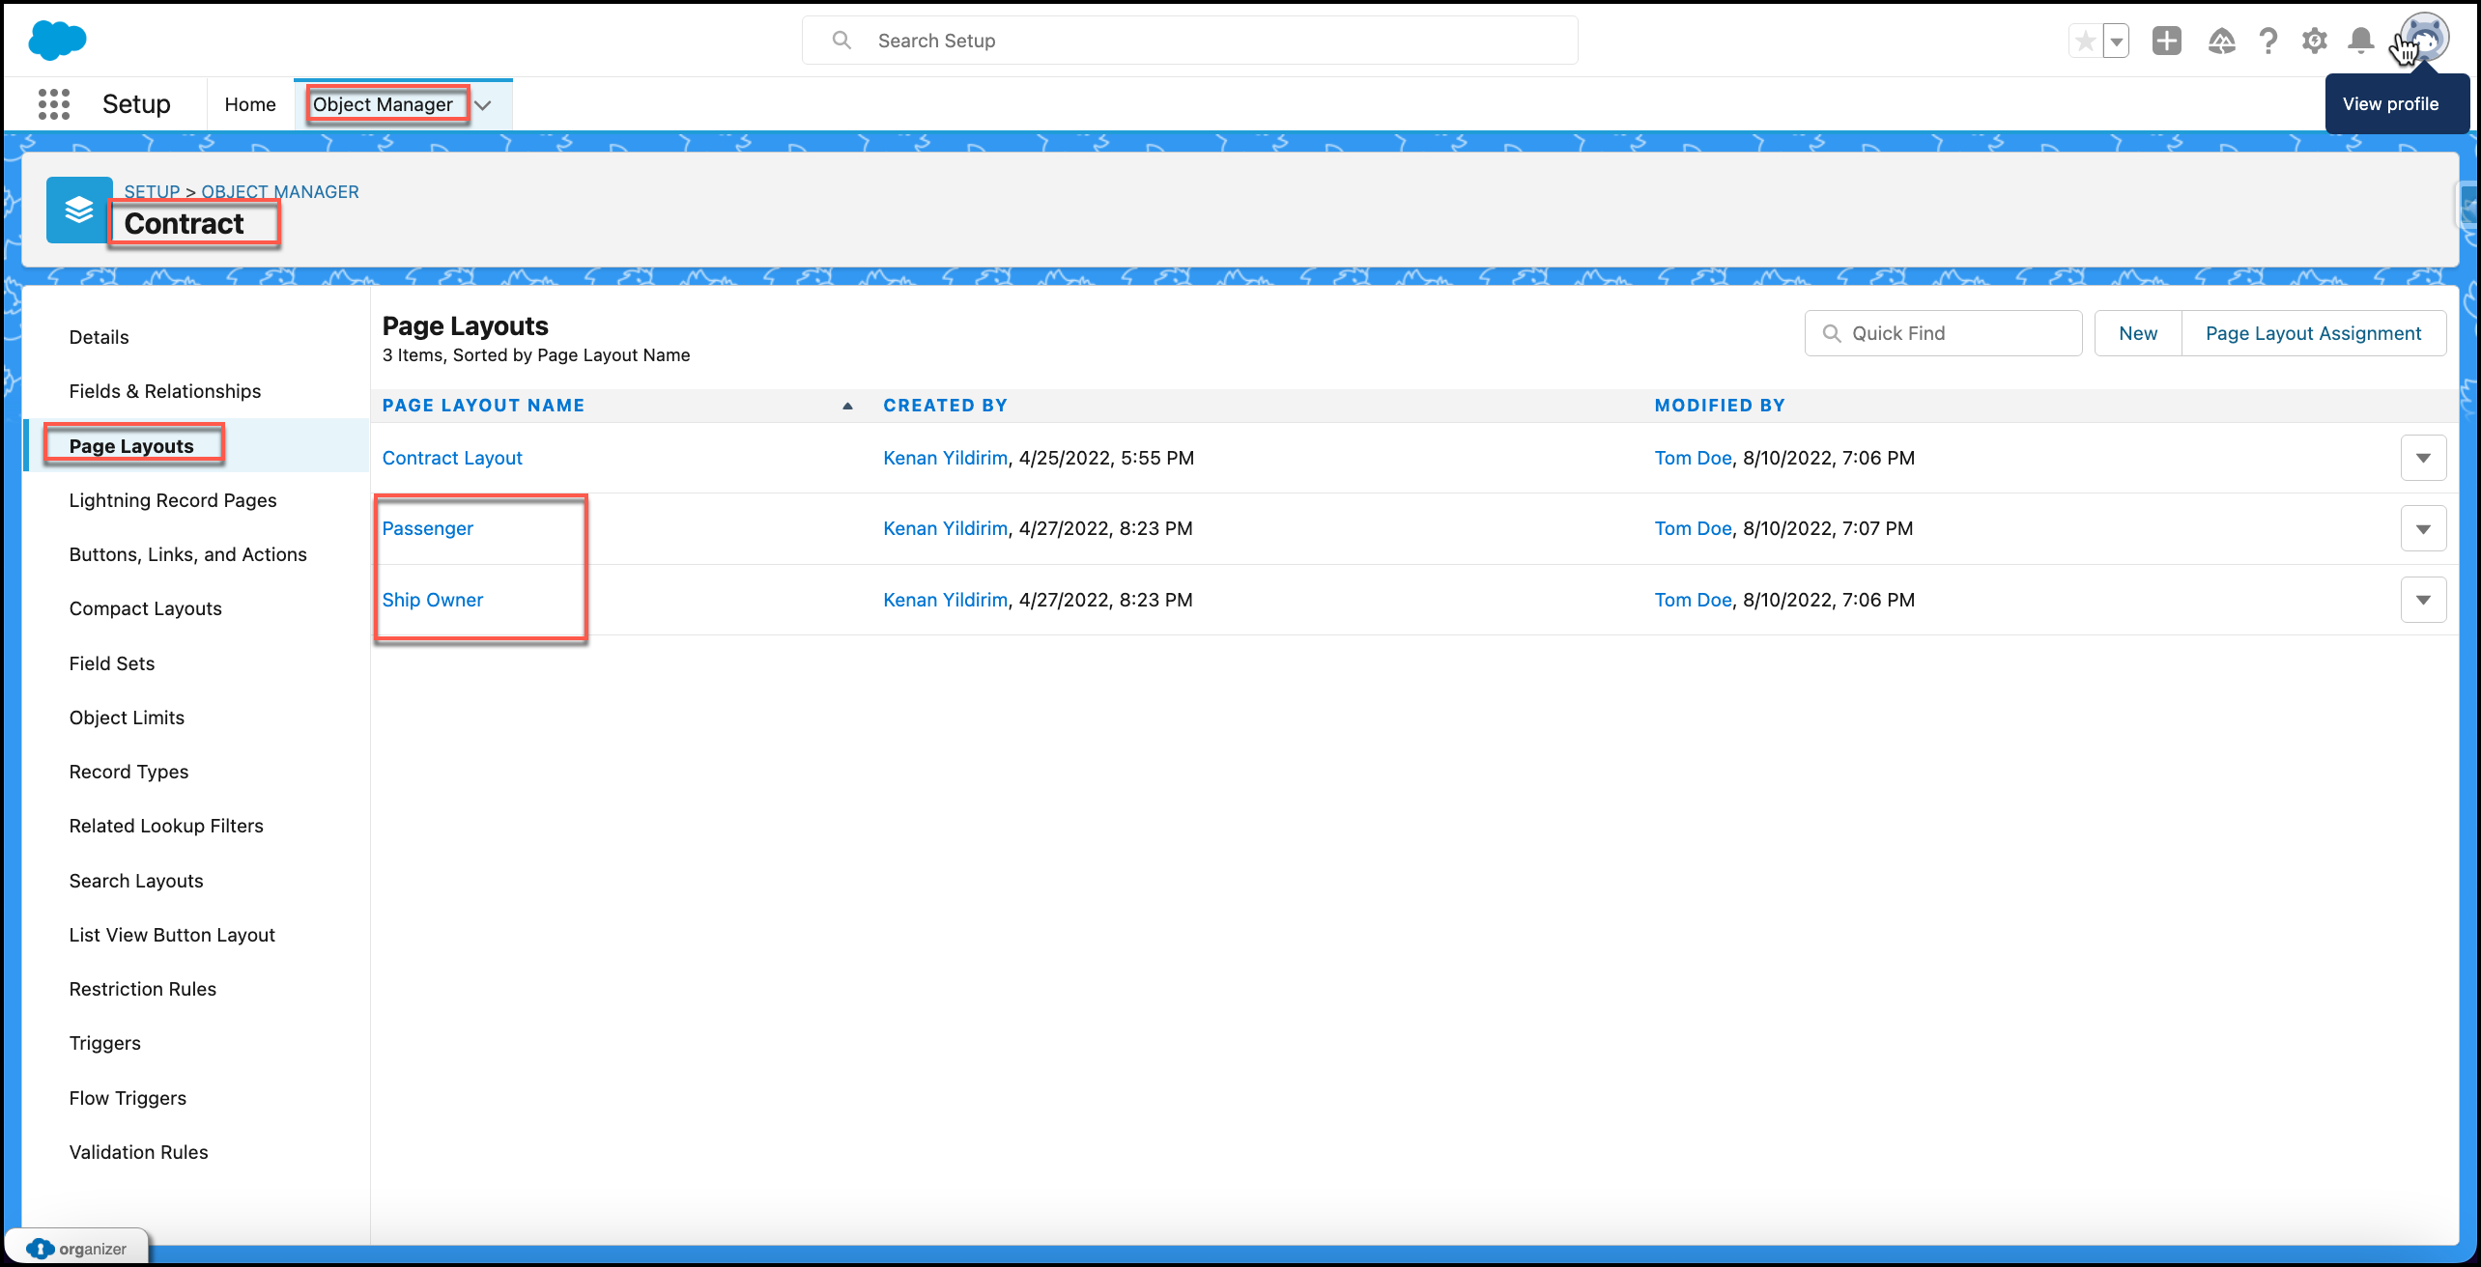
Task: Click the New page layout button
Action: pos(2138,333)
